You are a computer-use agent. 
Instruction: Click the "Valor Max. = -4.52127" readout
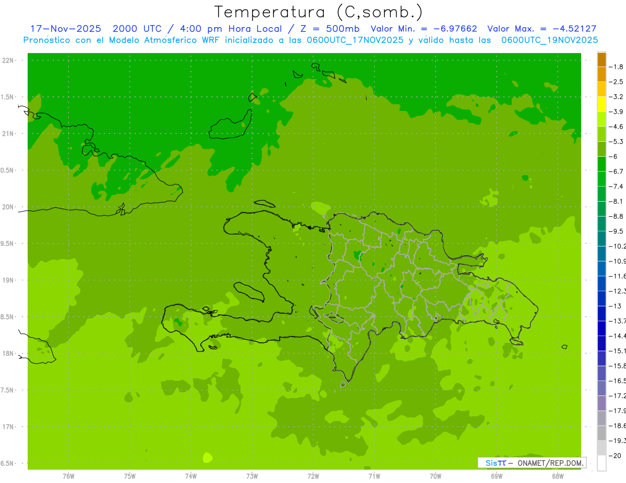[x=541, y=29]
